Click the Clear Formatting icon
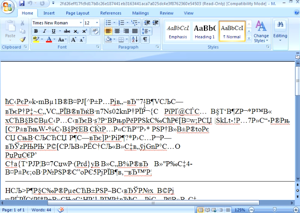Screen dimensions: 300x213 coord(95,31)
